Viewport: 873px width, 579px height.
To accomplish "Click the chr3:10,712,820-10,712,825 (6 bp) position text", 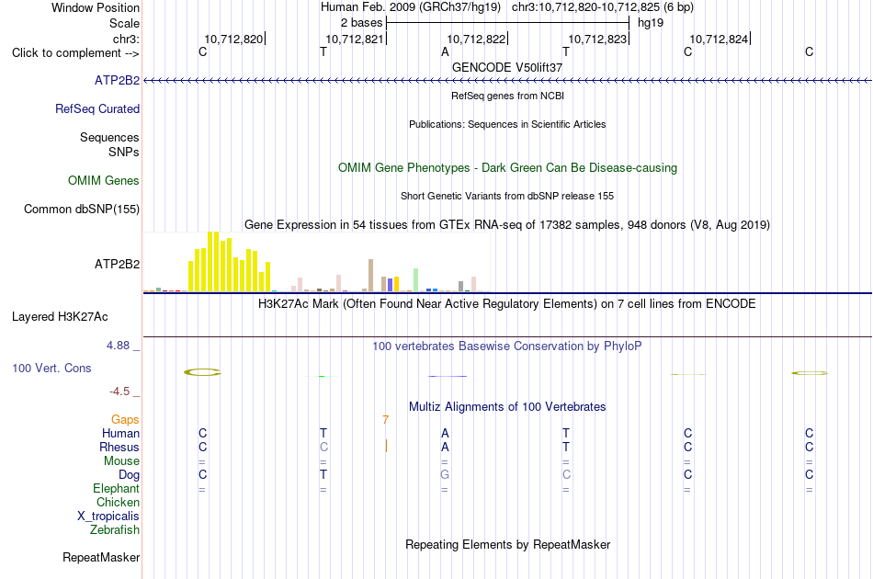I will click(603, 7).
